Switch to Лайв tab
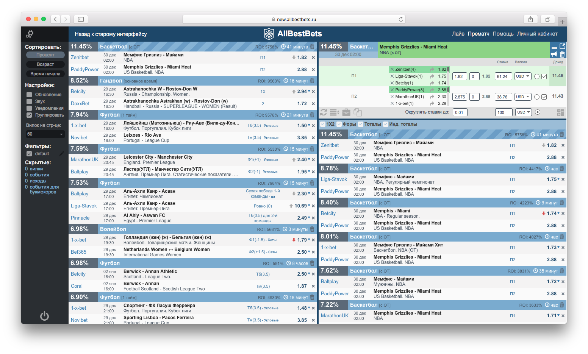Screen dimensions: 588x354 click(458, 34)
